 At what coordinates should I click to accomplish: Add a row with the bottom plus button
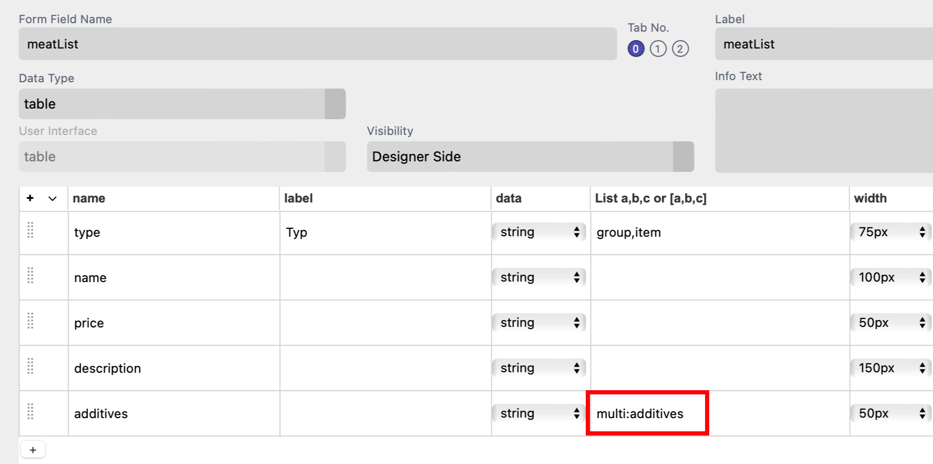(x=33, y=450)
